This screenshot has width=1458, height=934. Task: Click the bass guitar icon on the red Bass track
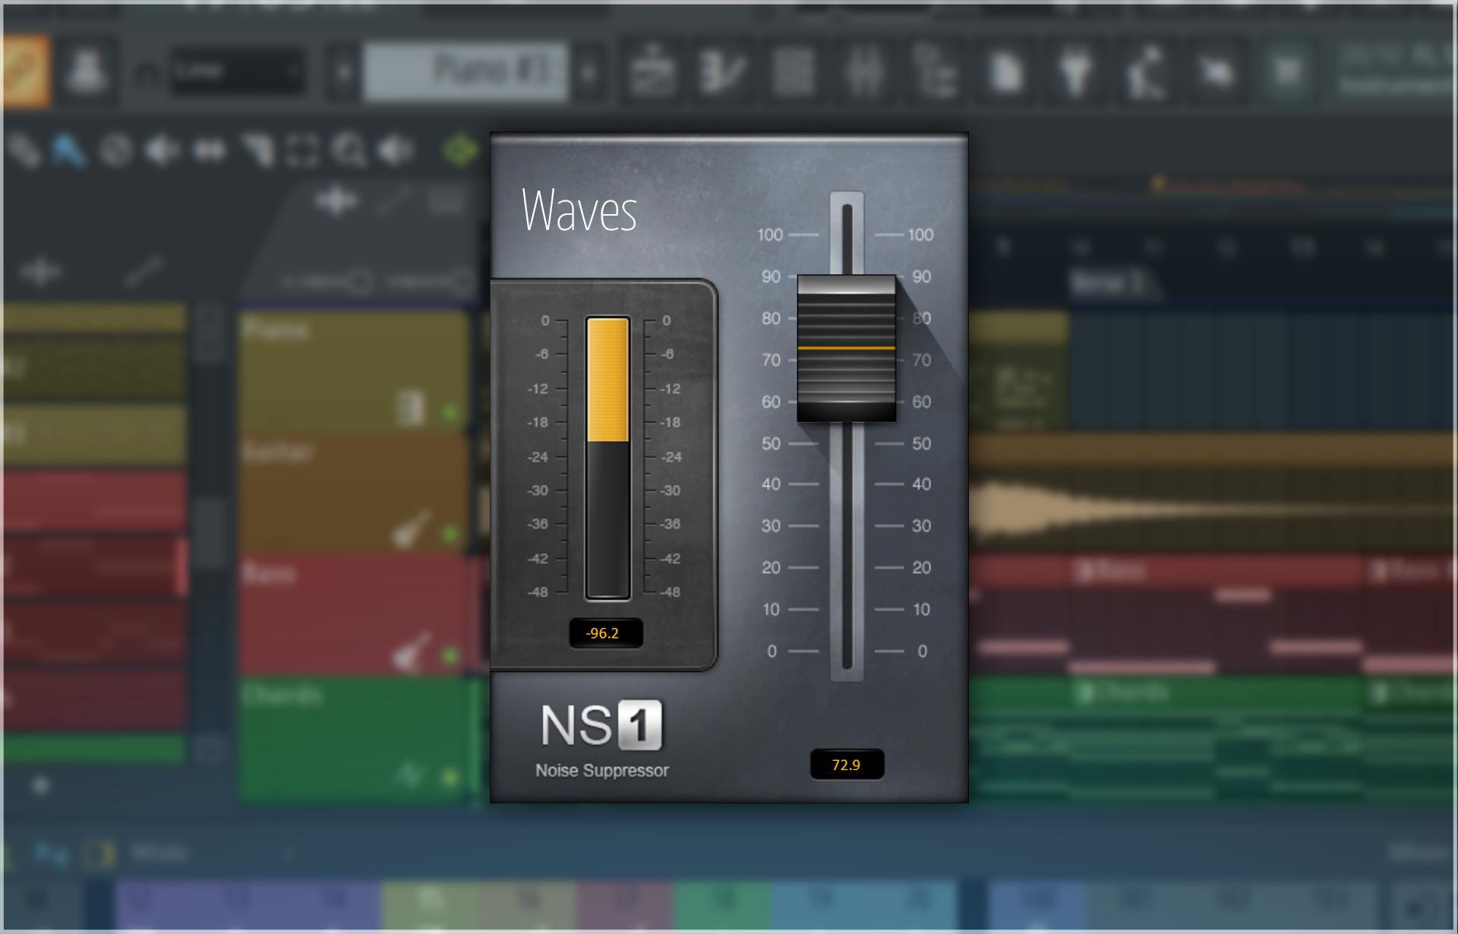411,652
